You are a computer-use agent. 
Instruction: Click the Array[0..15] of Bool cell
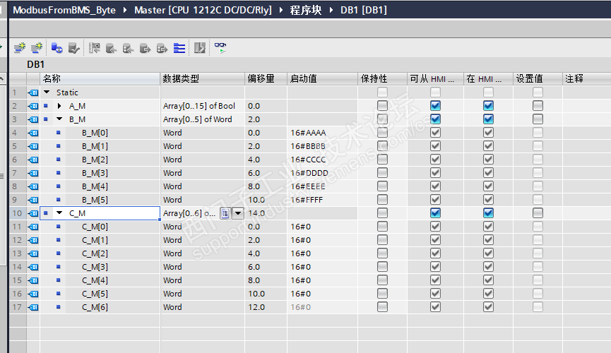point(203,106)
